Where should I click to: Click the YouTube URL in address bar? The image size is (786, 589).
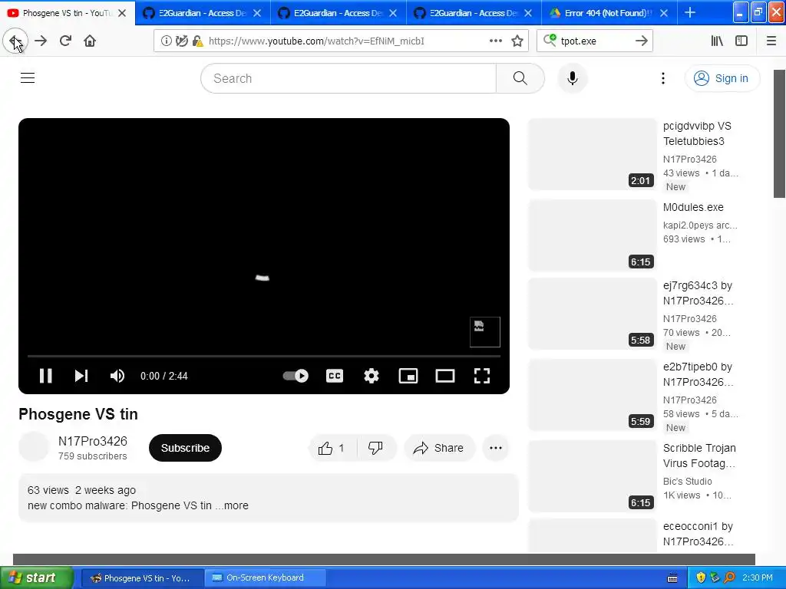316,41
